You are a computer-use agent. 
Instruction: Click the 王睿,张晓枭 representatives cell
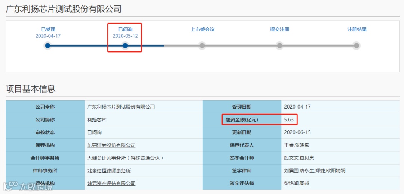[x=340, y=145]
